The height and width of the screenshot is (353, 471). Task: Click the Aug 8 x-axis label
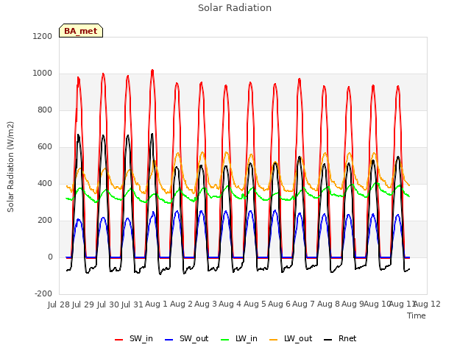(328, 304)
